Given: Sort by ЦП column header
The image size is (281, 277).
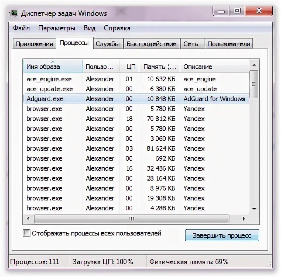Looking at the screenshot, I should 129,67.
